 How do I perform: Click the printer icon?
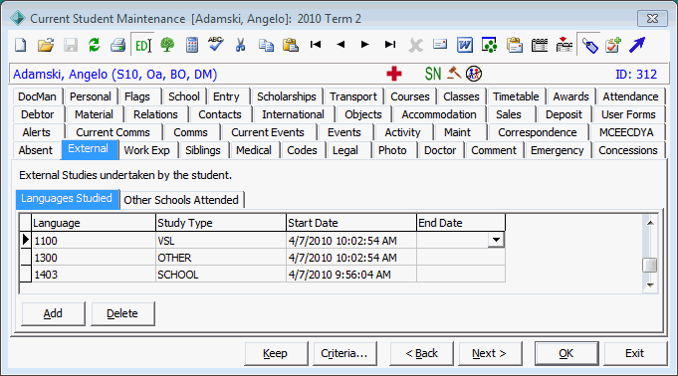coord(117,45)
